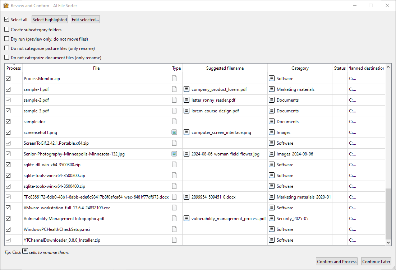The height and width of the screenshot is (270, 396).
Task: Uncheck process box for sample.doc
Action: pos(8,121)
